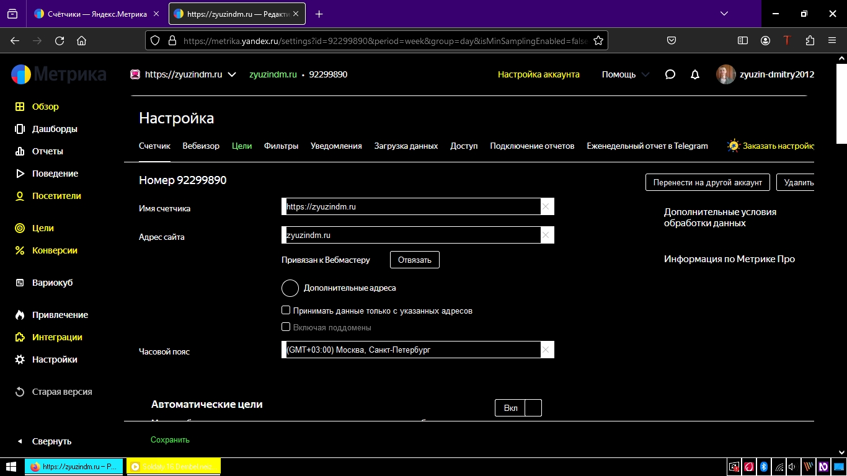
Task: Open Еженедельный отчет в Telegram tab
Action: coord(647,146)
